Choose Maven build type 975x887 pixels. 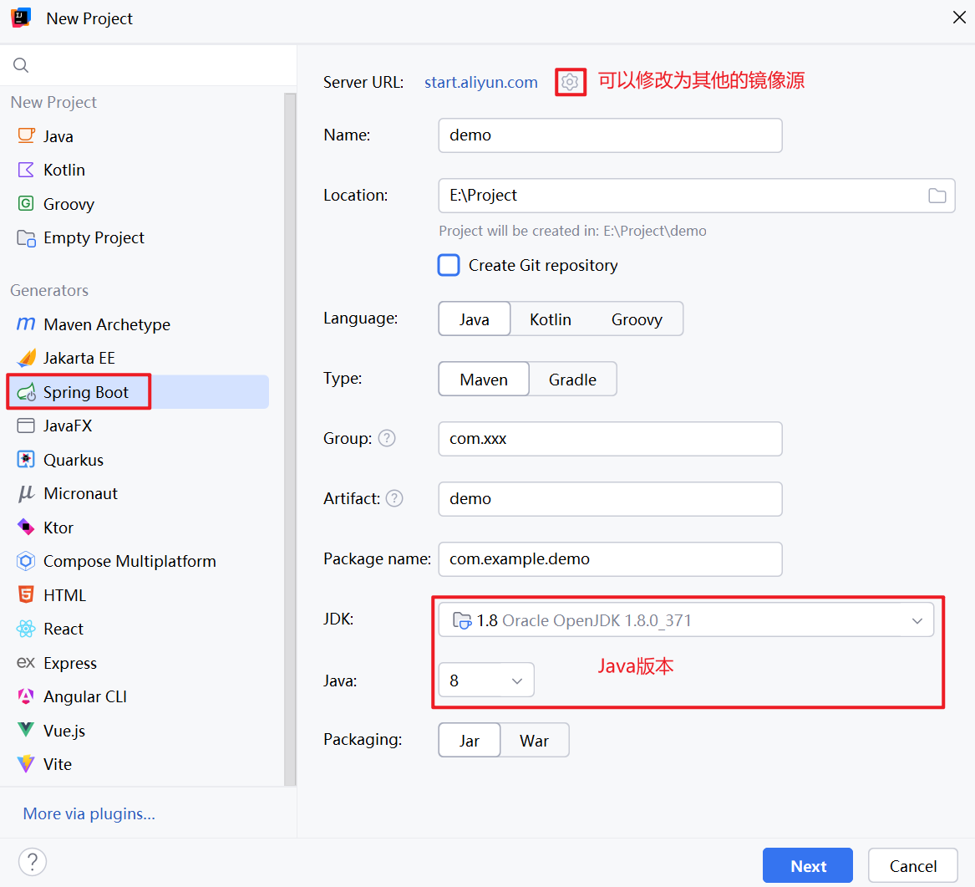[484, 380]
